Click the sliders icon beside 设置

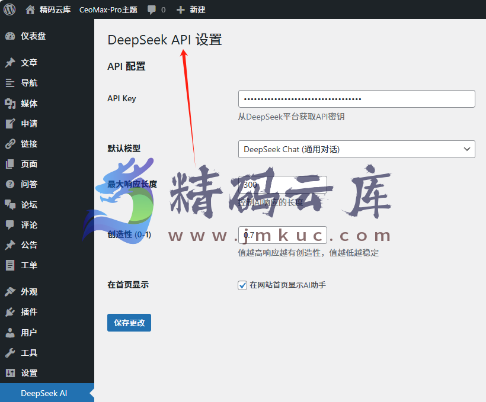pyautogui.click(x=10, y=373)
